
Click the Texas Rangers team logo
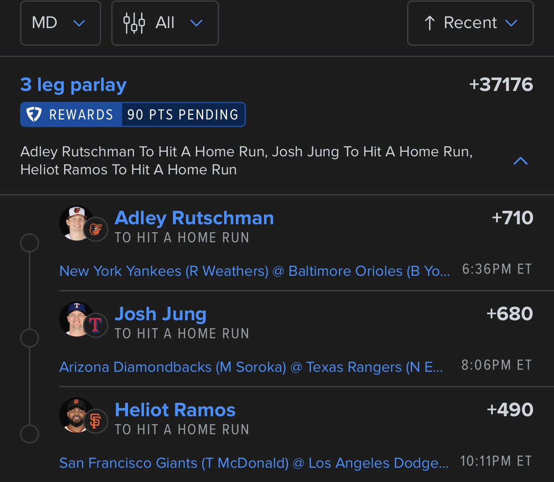(96, 325)
